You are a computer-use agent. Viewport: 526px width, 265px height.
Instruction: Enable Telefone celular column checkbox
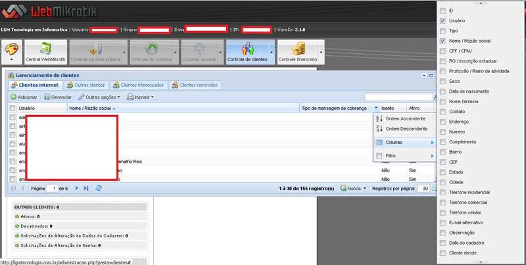pyautogui.click(x=442, y=212)
